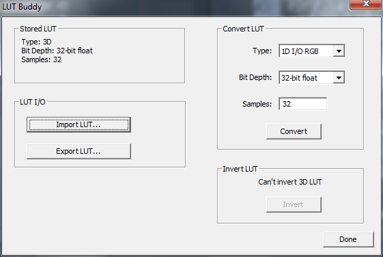383x257 pixels.
Task: Click the 'Type:' label in Convert LUT
Action: pos(262,51)
